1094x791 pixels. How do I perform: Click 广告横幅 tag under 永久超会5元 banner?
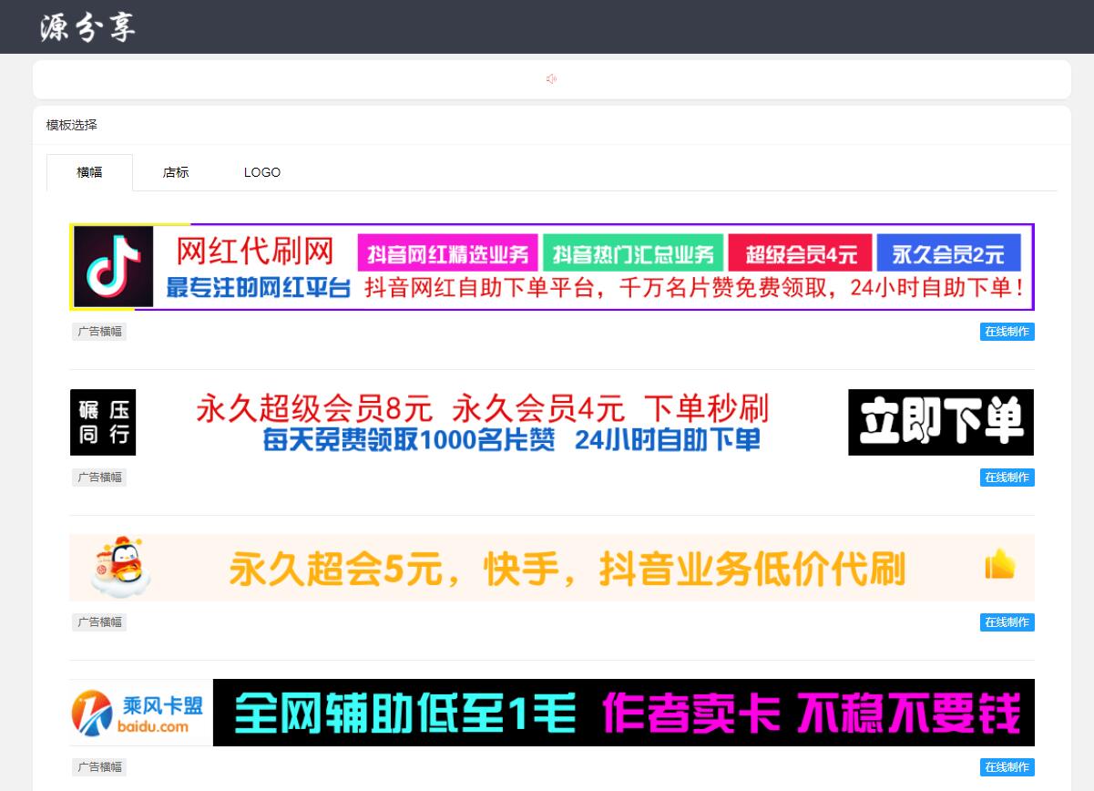point(99,622)
